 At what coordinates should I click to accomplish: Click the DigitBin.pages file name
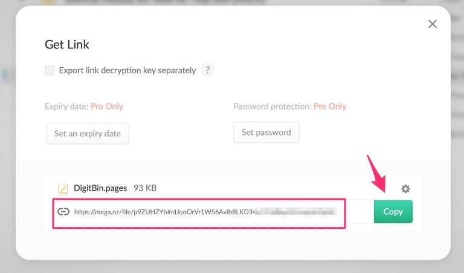pyautogui.click(x=100, y=188)
